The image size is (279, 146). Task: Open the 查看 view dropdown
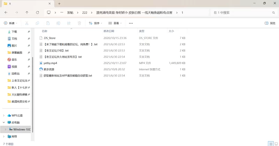click(115, 23)
